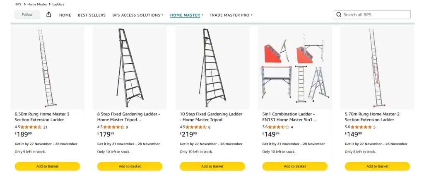Viewport: 424px width, 175px height.
Task: Add 6.50m Extension Ladder to basket
Action: (x=47, y=166)
